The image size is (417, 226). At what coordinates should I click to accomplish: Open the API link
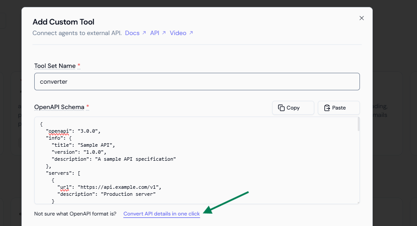click(155, 33)
